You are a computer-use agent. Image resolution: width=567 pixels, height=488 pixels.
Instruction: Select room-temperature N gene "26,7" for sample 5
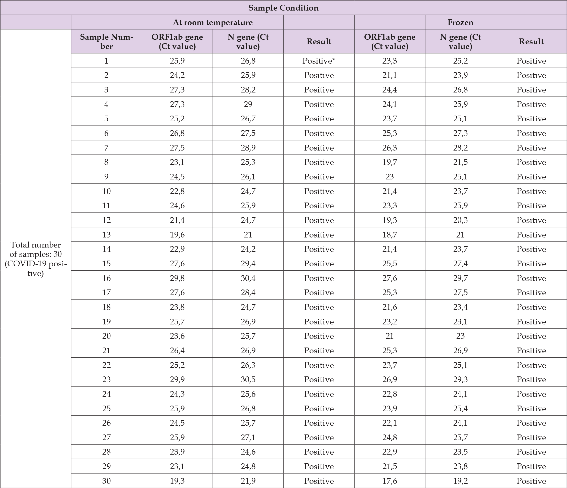[x=248, y=119]
